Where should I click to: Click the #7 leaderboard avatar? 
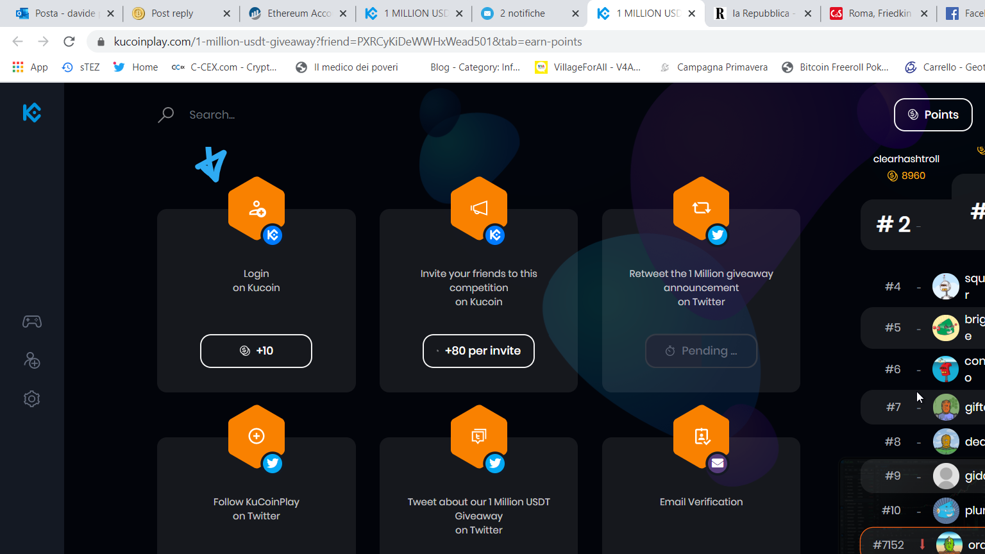[x=946, y=407]
